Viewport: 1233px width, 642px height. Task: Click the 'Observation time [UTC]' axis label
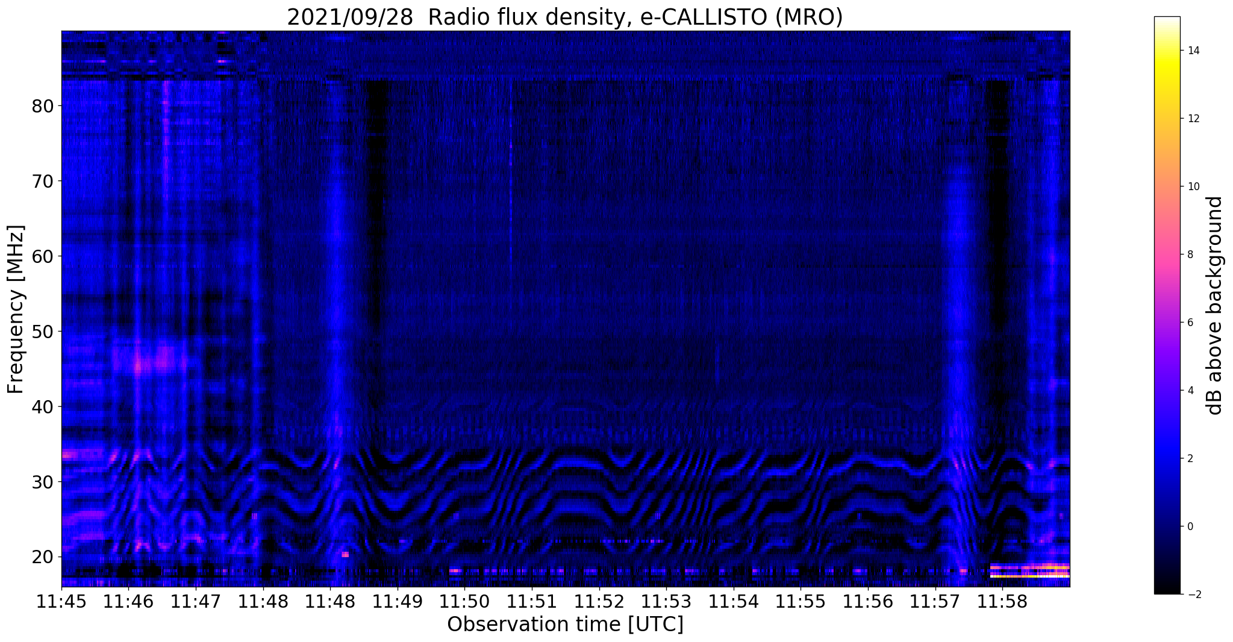[565, 625]
